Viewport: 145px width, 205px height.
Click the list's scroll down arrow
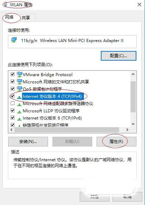(133, 124)
